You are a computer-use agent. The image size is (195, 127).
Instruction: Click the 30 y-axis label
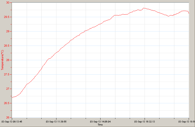coord(8,3)
